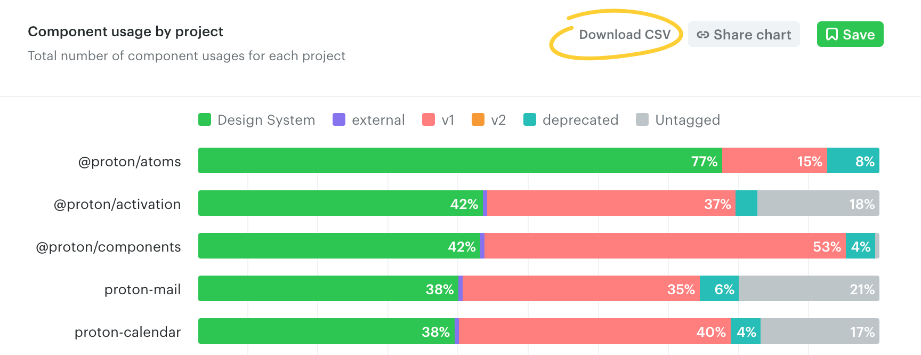The image size is (921, 355).
Task: Click the Share chart button label
Action: pyautogui.click(x=752, y=35)
